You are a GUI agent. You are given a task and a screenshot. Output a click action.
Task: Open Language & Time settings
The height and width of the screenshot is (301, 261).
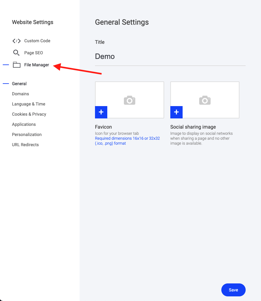29,104
